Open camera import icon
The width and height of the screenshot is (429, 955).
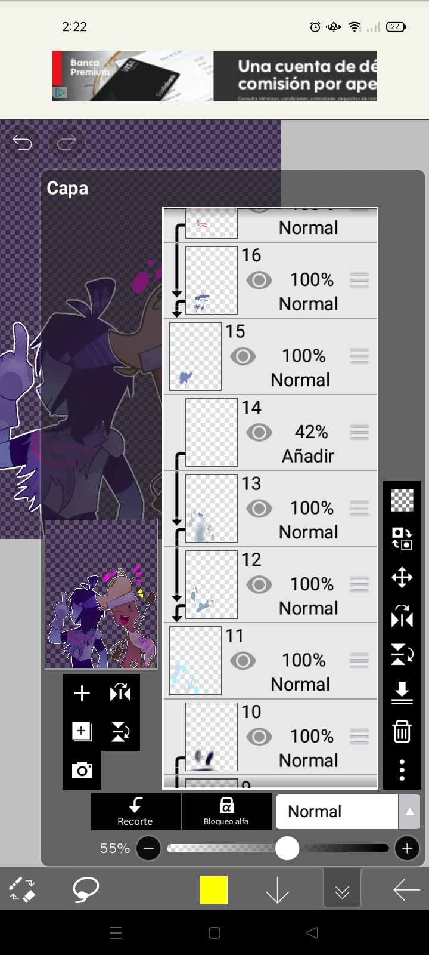pos(82,771)
